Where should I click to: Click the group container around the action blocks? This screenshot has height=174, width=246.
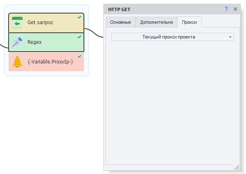46,73
